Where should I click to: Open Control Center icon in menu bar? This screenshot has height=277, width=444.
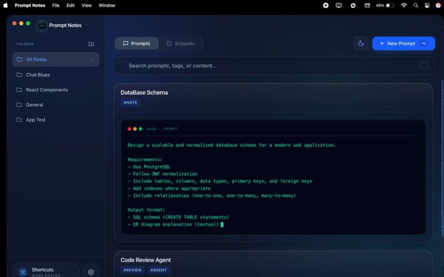[427, 6]
